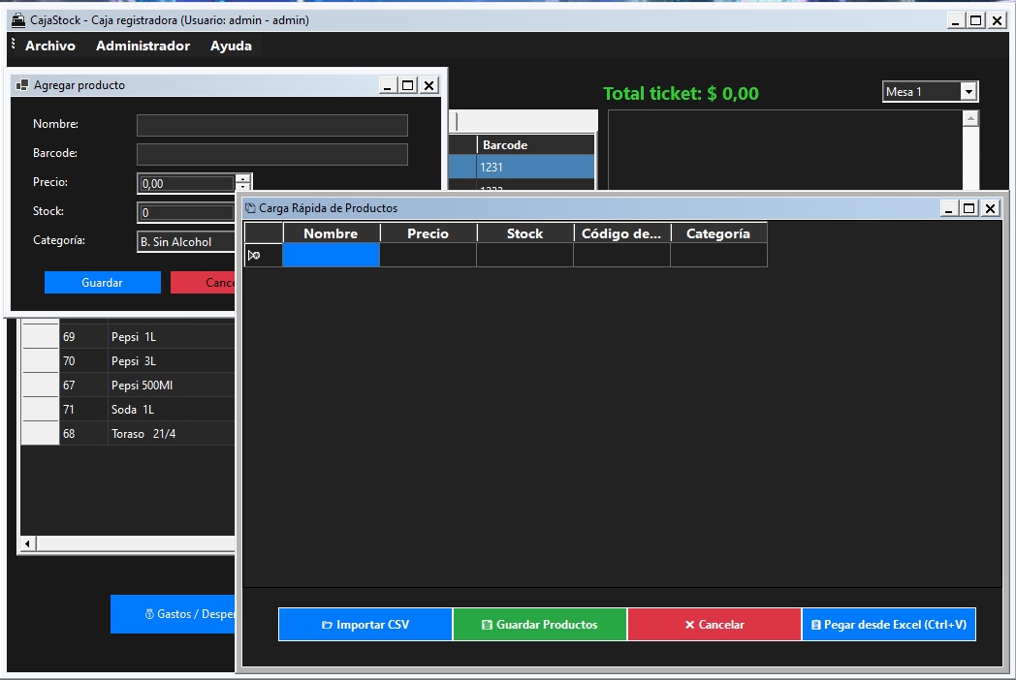This screenshot has height=680, width=1016.
Task: Click the Gastos / Despensa button
Action: coord(175,614)
